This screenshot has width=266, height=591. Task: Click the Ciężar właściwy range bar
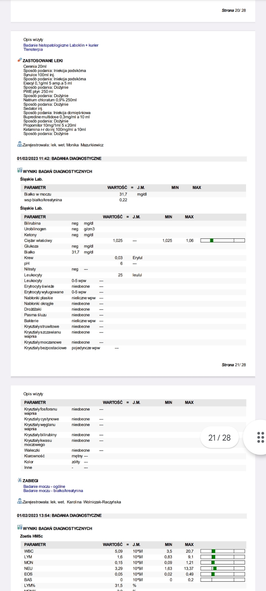pyautogui.click(x=223, y=240)
